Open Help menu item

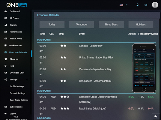[x=12, y=66]
